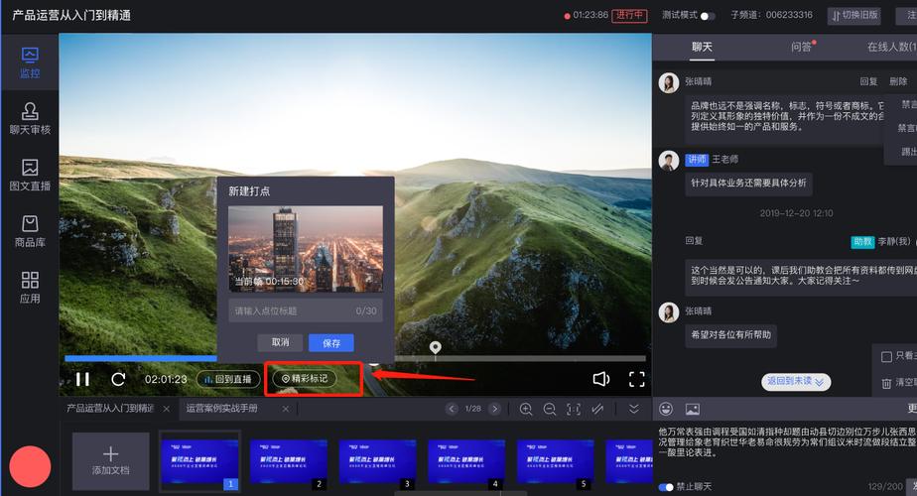Click the message 针对具体业务还需要具体分析

click(x=748, y=184)
